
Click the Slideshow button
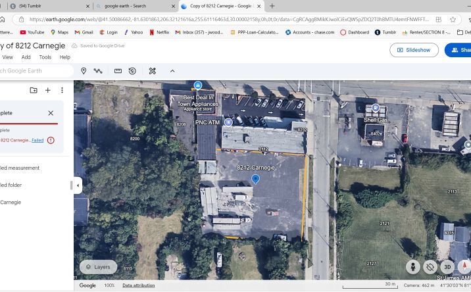tap(414, 50)
